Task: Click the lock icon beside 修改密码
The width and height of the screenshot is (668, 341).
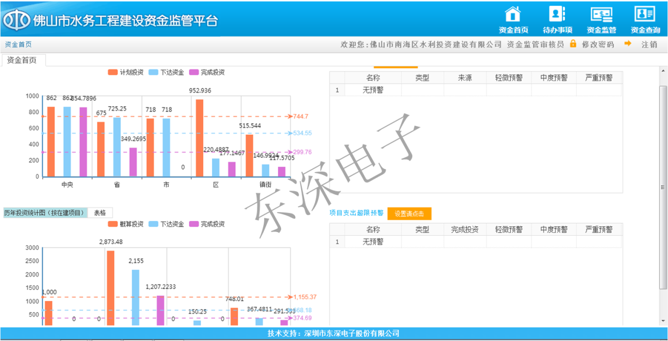Action: click(573, 44)
